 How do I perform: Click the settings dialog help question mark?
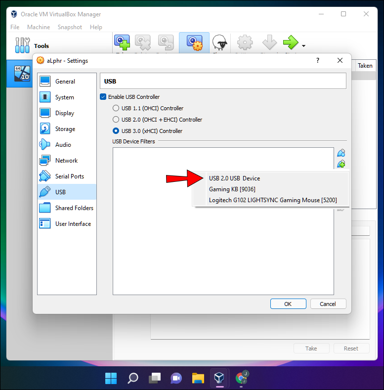coord(318,60)
